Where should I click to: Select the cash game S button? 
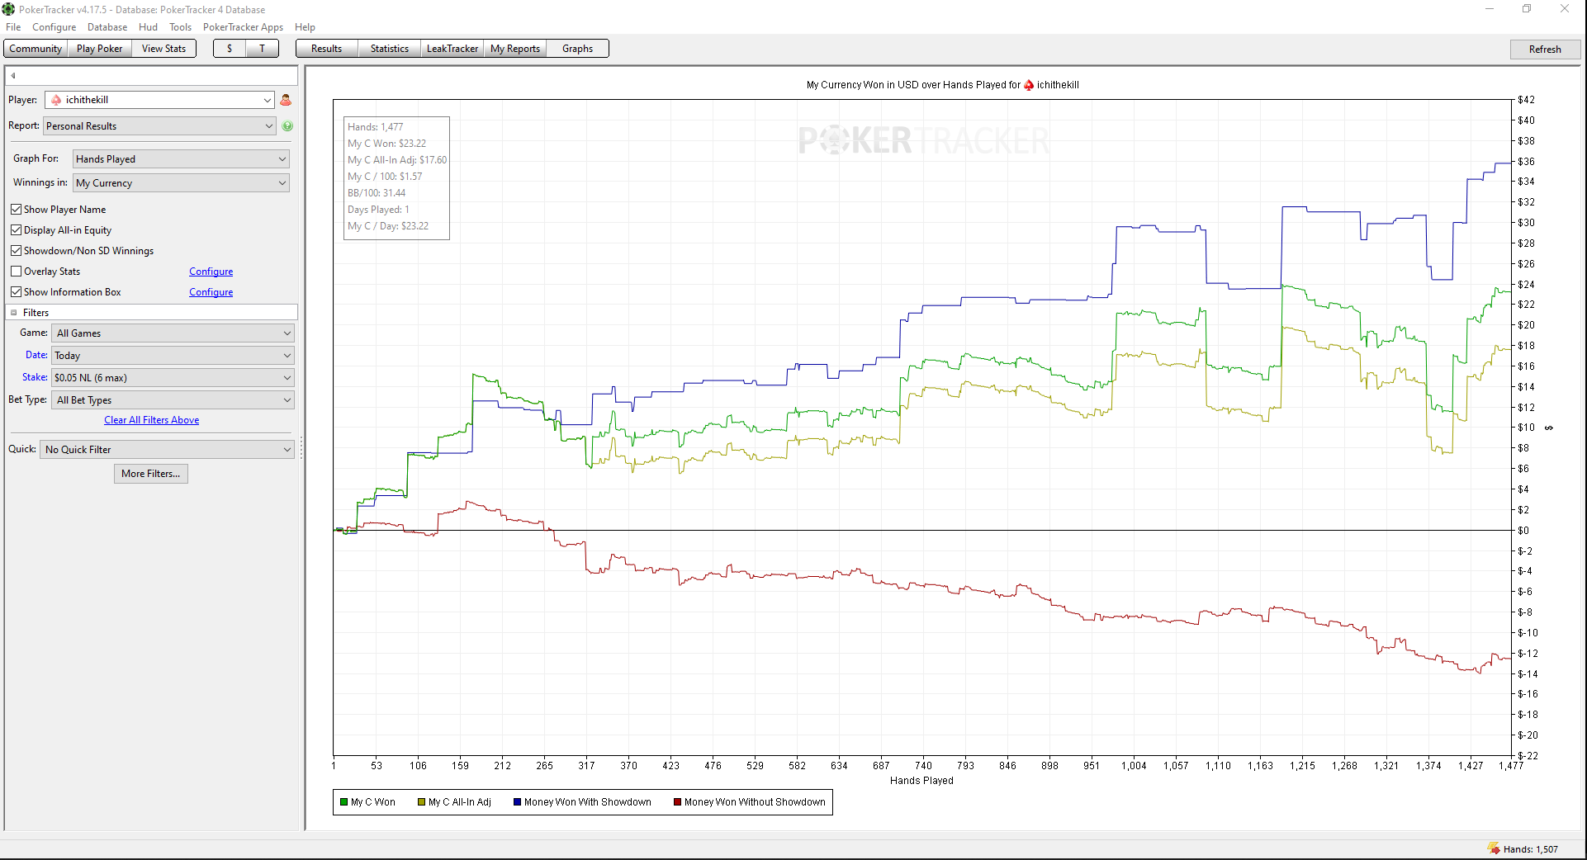pos(230,49)
